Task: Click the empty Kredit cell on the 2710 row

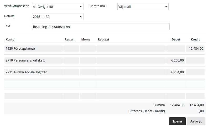Action: click(x=195, y=60)
